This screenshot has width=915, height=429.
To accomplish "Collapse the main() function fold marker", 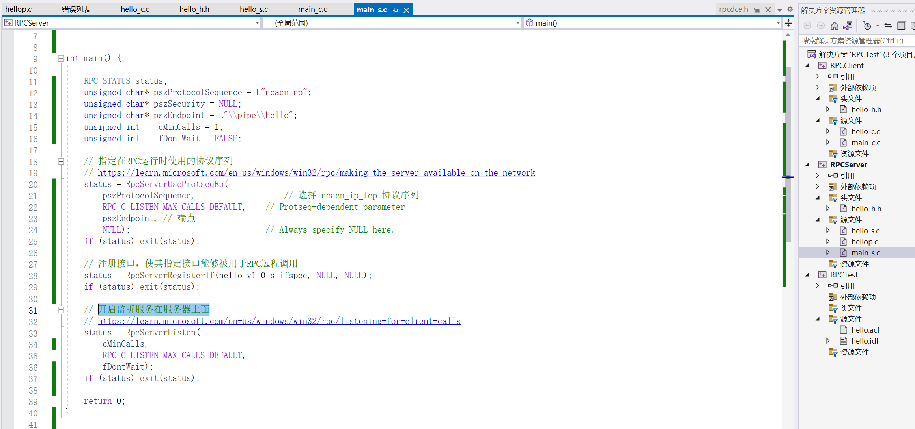I will (61, 58).
